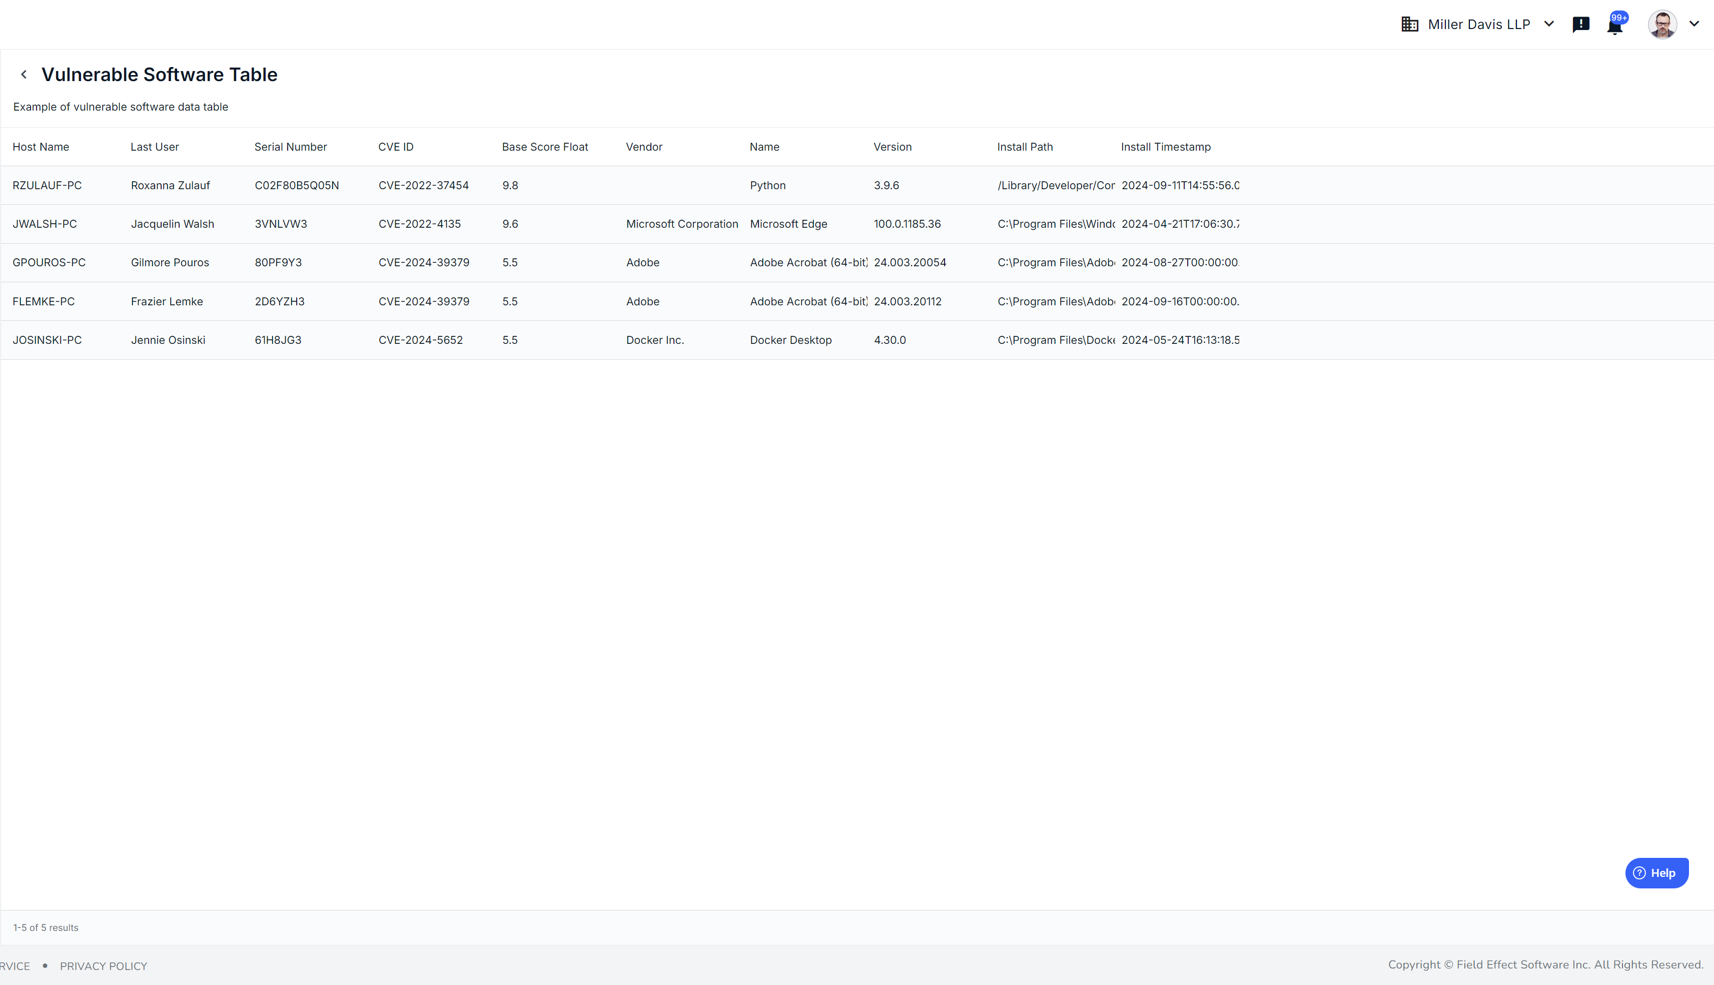This screenshot has width=1714, height=985.
Task: Click the organization building icon
Action: 1410,25
